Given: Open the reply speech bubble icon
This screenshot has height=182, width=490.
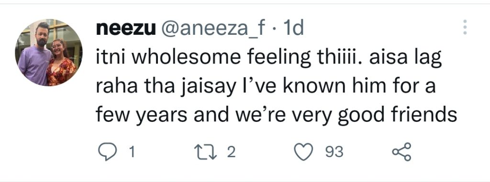Looking at the screenshot, I should coord(107,152).
